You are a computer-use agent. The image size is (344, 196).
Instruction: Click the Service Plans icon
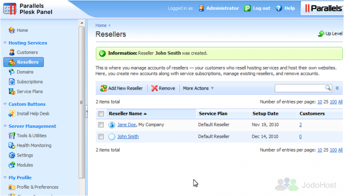[12, 91]
